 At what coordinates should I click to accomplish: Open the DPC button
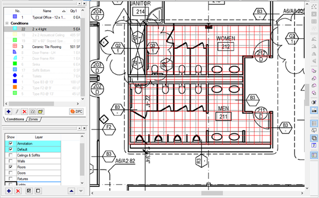point(77,111)
